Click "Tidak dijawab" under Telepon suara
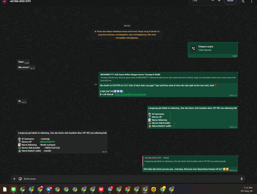Viewport: 257px width, 194px height. 205,50
